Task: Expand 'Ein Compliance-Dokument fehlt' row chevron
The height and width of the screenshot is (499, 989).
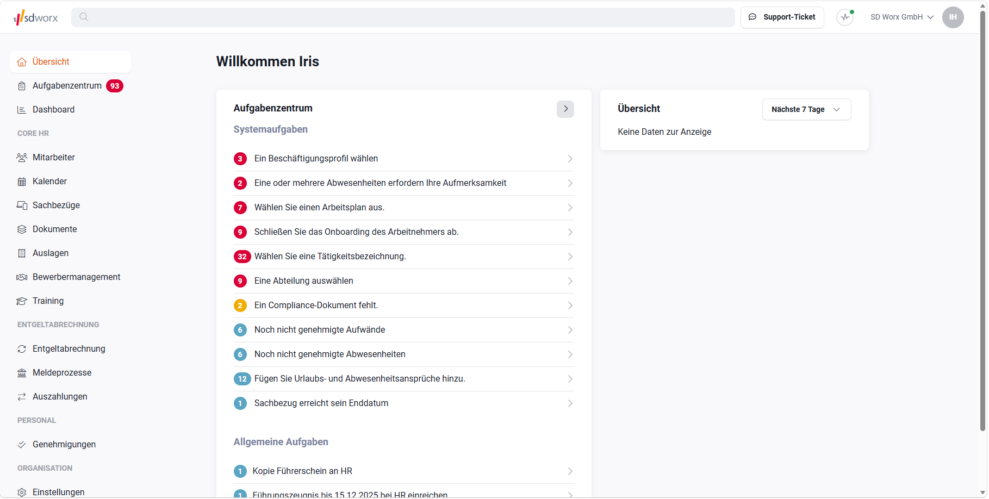Action: [570, 305]
